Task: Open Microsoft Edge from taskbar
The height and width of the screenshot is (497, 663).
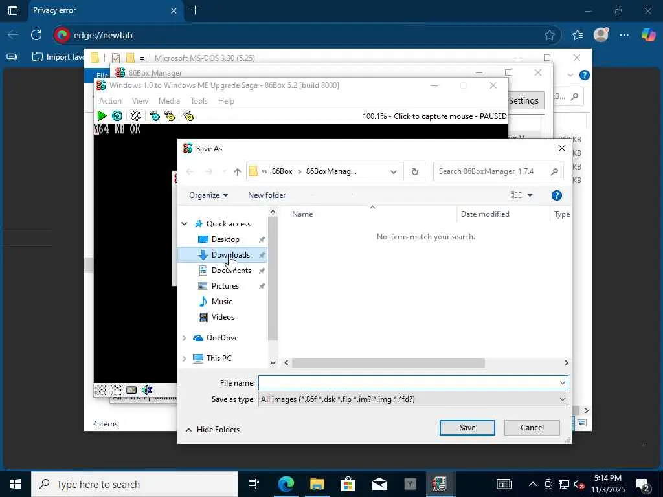Action: [x=286, y=484]
